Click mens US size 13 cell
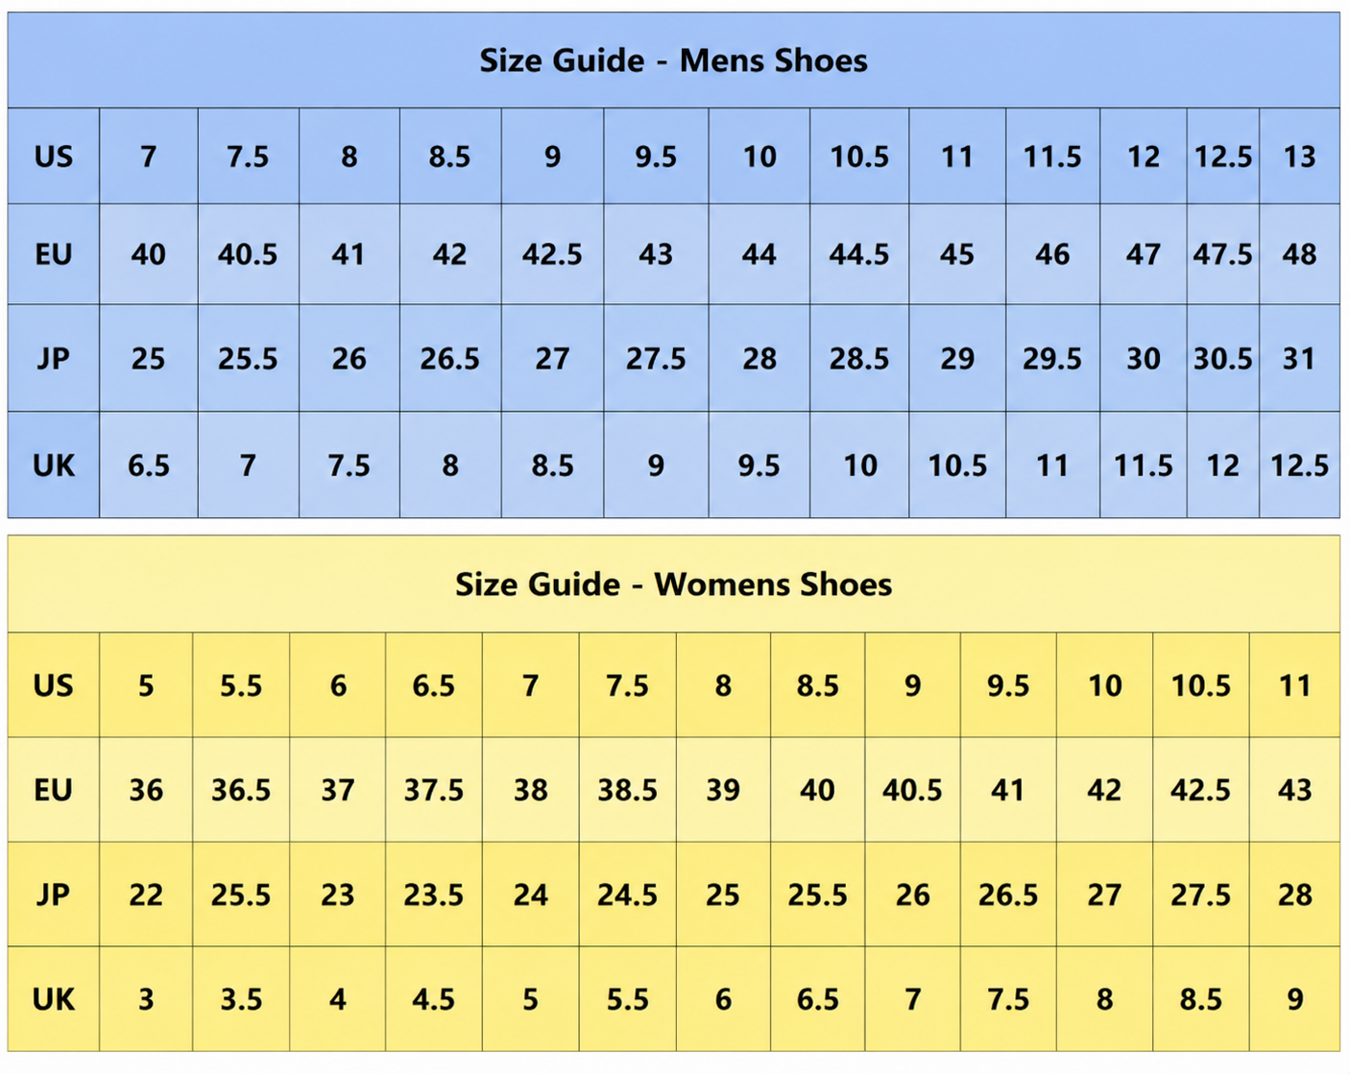This screenshot has height=1074, width=1350. click(x=1299, y=156)
